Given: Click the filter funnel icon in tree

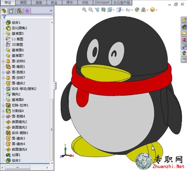Looking at the screenshot, I should [x=4, y=17].
